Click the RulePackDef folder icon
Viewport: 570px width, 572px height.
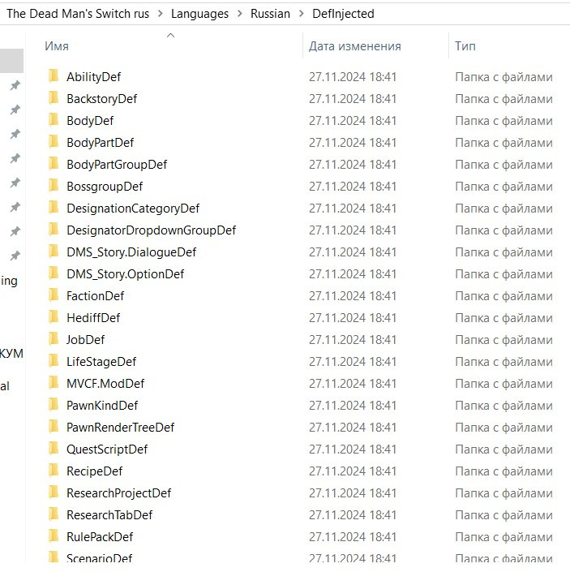tap(54, 535)
